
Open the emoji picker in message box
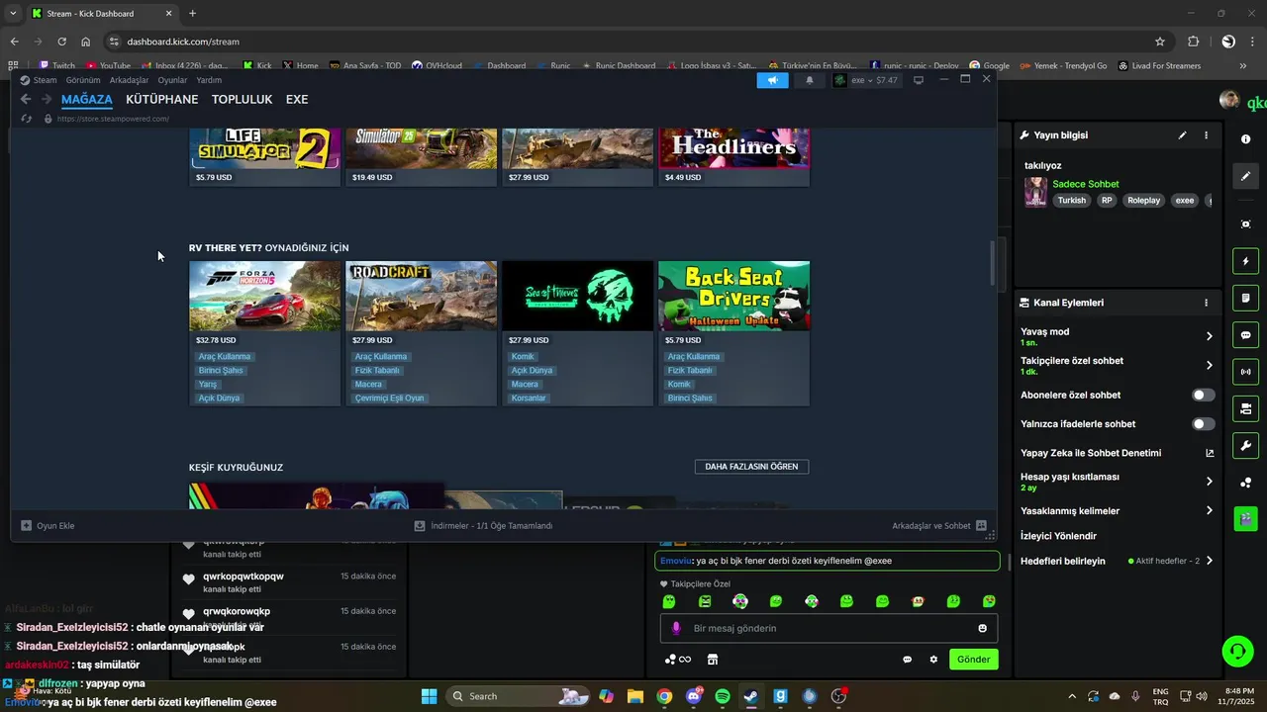pos(982,628)
